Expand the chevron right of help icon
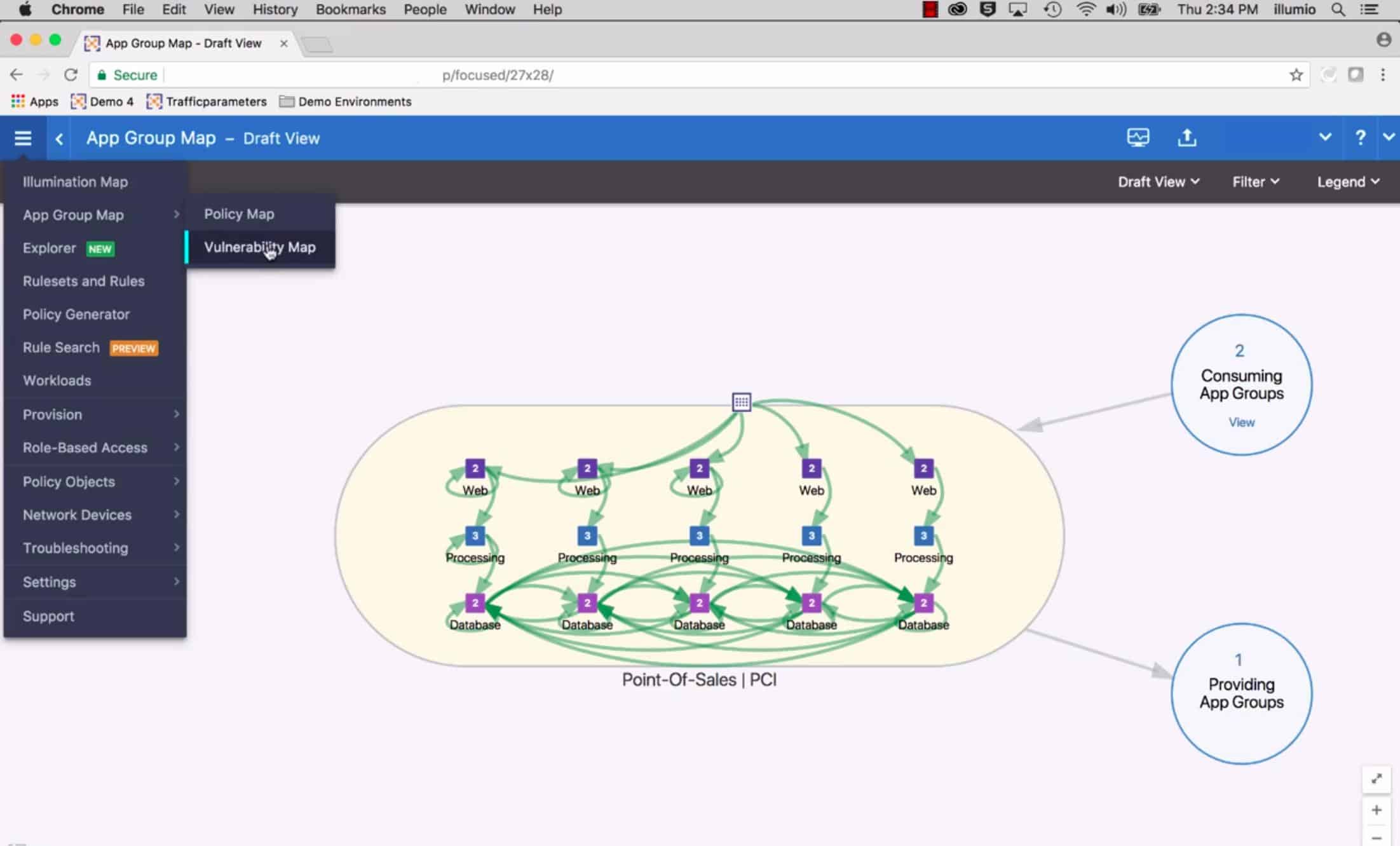 pyautogui.click(x=1389, y=137)
